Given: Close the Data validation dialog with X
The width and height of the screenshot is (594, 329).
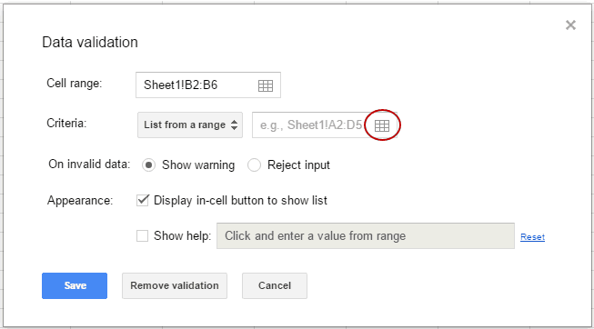Looking at the screenshot, I should [570, 25].
